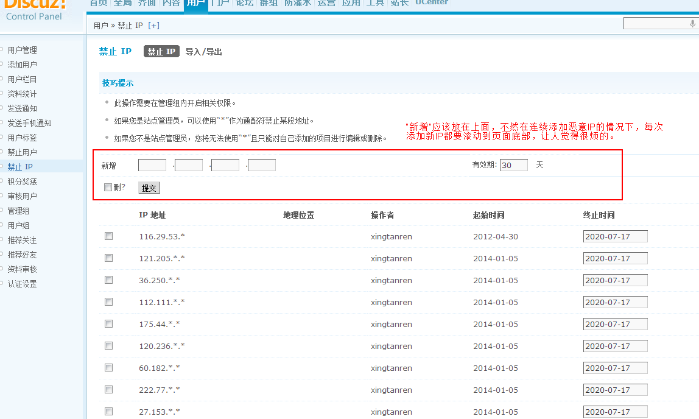Open 推荐好友 in sidebar
Viewport: 699px width, 419px height.
[x=23, y=255]
